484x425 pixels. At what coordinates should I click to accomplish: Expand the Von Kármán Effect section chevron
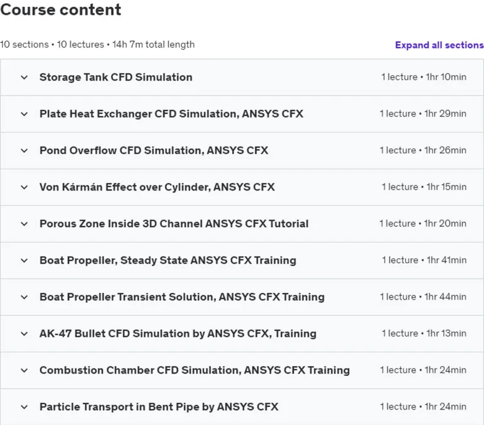tap(24, 187)
